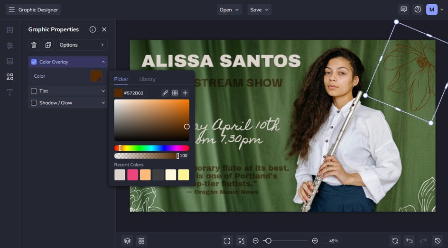Open the Graphics shapes sidebar icon

(10, 77)
